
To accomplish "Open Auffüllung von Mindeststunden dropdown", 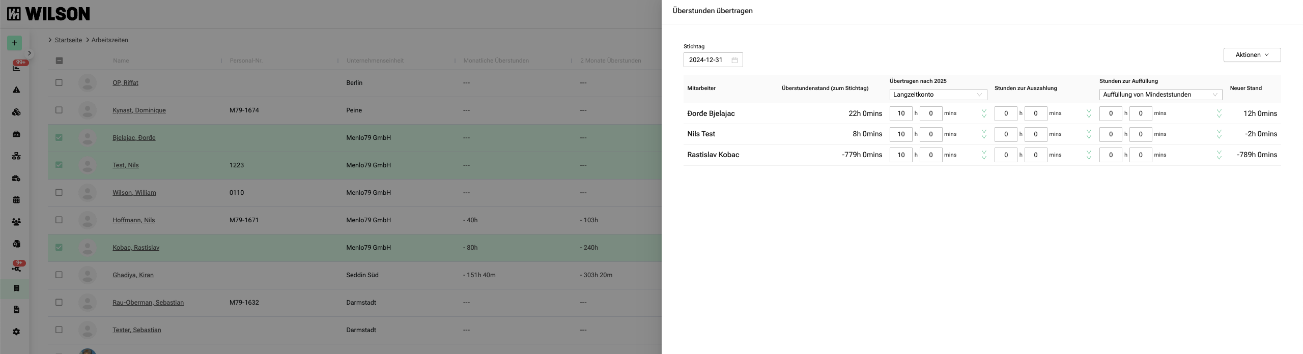I will tap(1160, 95).
